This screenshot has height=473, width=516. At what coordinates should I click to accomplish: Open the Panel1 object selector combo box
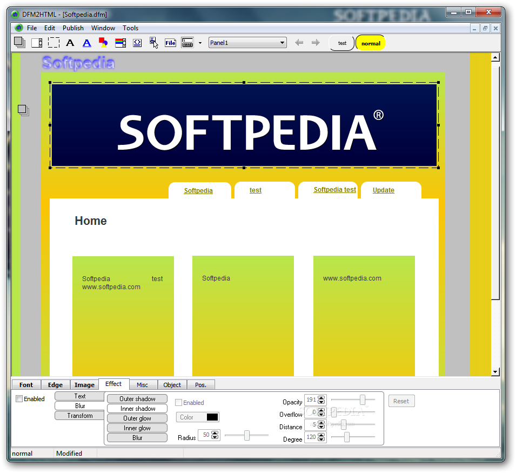pyautogui.click(x=247, y=43)
